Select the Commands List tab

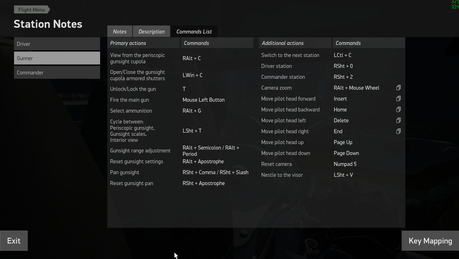(194, 32)
